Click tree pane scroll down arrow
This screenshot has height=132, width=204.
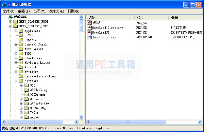(x=81, y=117)
